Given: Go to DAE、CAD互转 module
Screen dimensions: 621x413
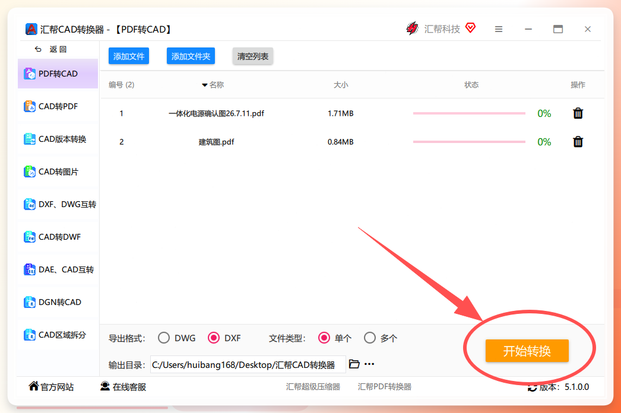Looking at the screenshot, I should [x=58, y=269].
